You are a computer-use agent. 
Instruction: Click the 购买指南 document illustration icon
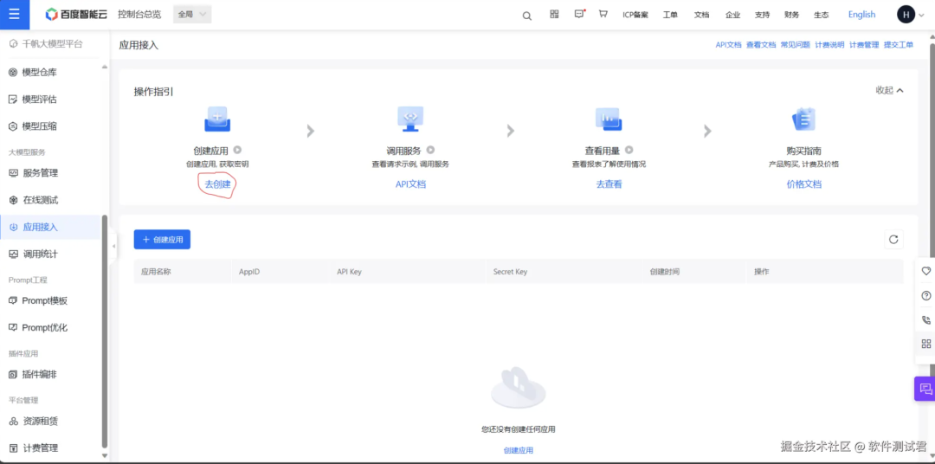click(x=803, y=119)
